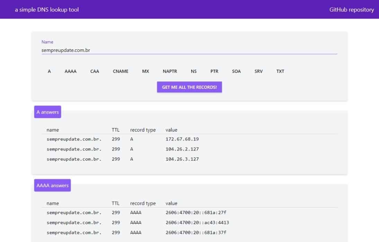Query TXT records
Screen dimensions: 379x242
point(280,71)
